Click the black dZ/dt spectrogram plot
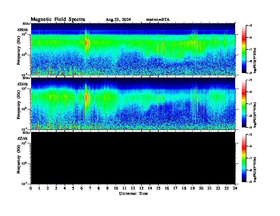280x216 pixels. click(x=133, y=158)
